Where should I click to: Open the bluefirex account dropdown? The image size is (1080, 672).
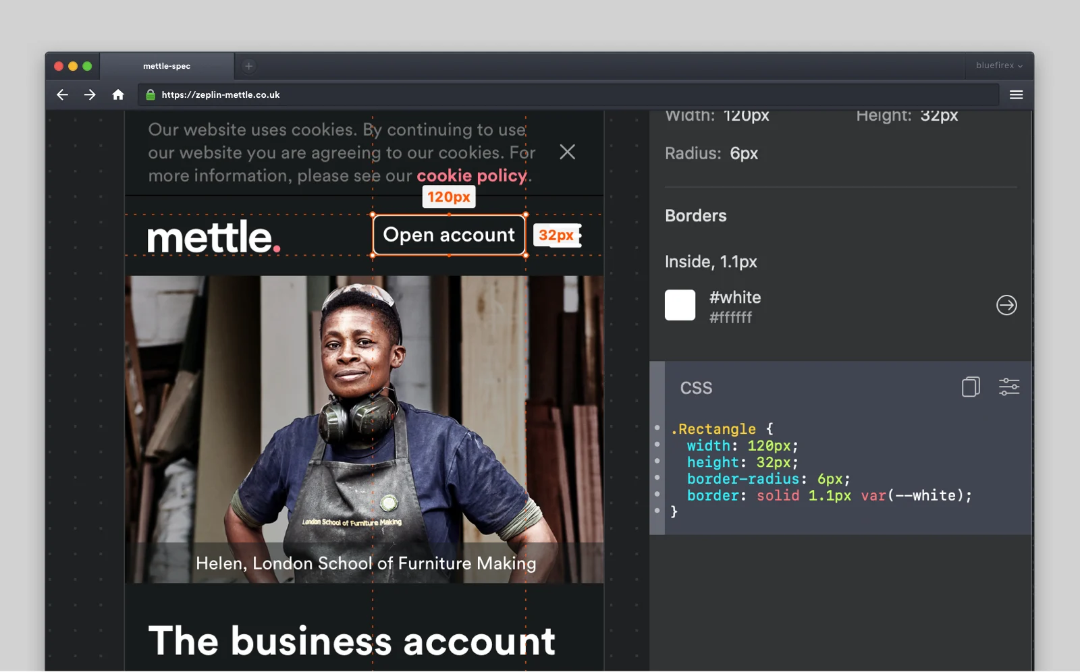[1000, 65]
